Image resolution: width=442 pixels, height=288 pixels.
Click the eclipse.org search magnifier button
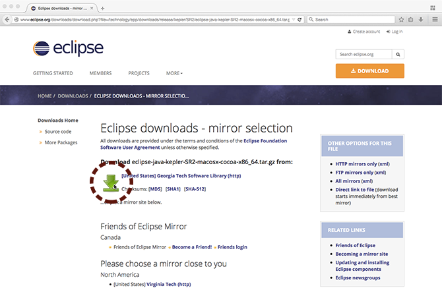tap(398, 54)
